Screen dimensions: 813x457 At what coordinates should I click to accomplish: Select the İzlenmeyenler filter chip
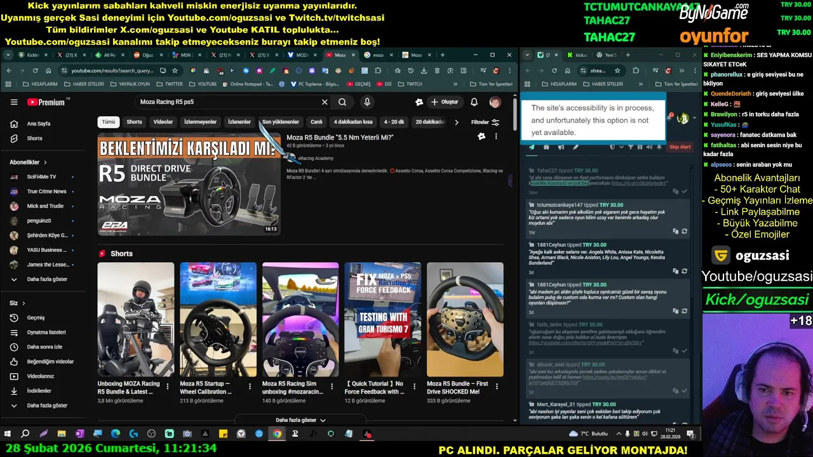(x=200, y=122)
